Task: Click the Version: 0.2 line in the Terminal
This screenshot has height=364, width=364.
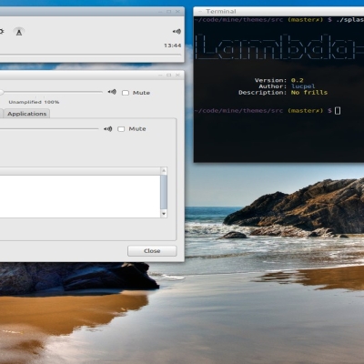Action: point(278,80)
